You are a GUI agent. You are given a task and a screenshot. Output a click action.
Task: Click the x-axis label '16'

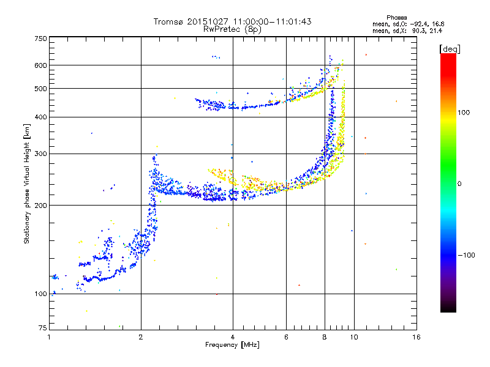(x=417, y=337)
